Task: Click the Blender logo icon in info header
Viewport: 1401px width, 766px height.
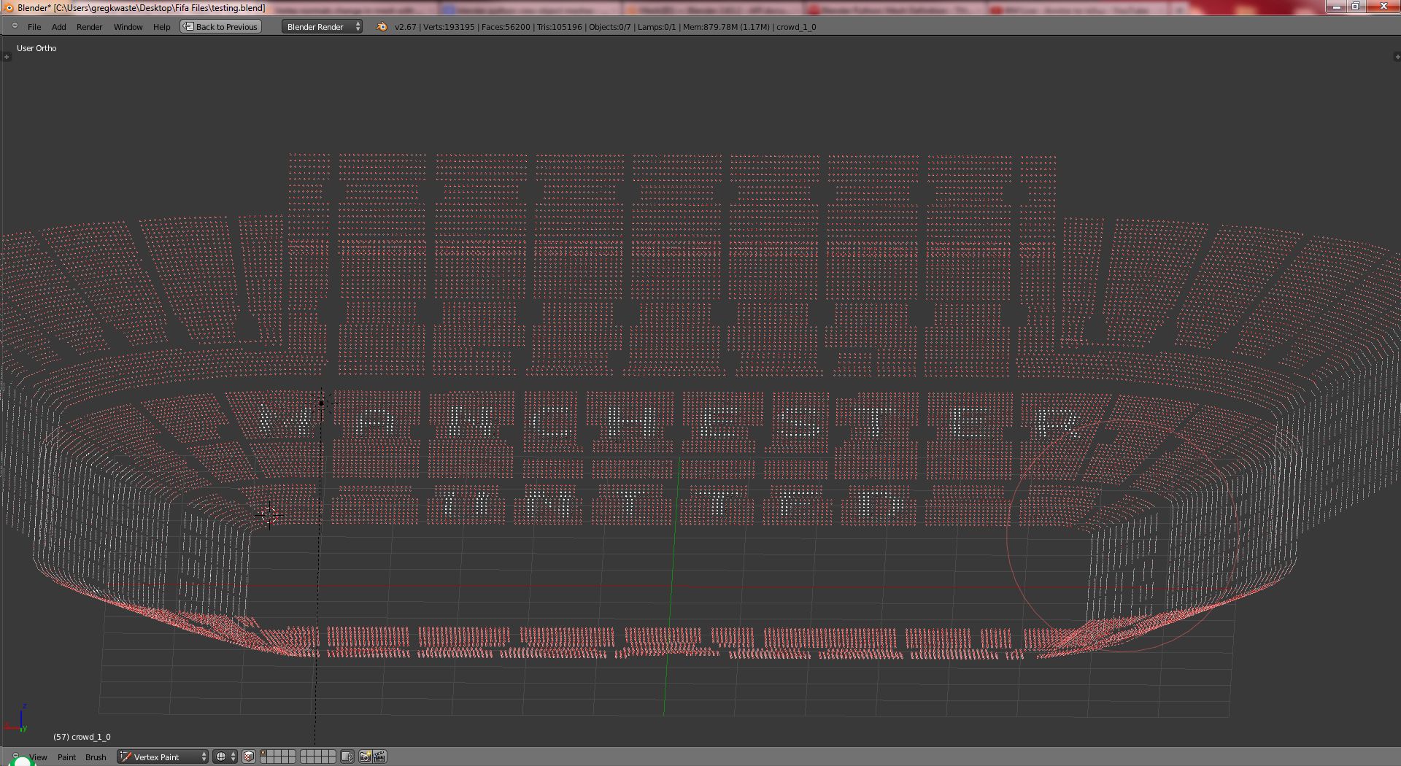Action: pos(382,27)
